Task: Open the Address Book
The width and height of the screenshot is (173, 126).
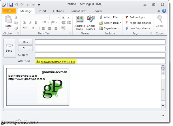Action: point(80,23)
